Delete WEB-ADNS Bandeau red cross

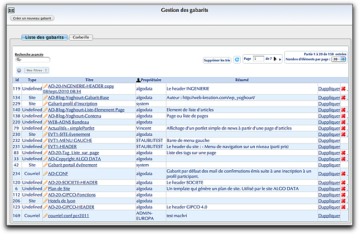click(343, 122)
